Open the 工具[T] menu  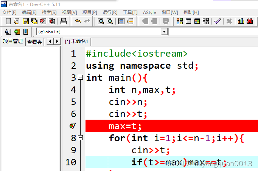tap(130, 12)
